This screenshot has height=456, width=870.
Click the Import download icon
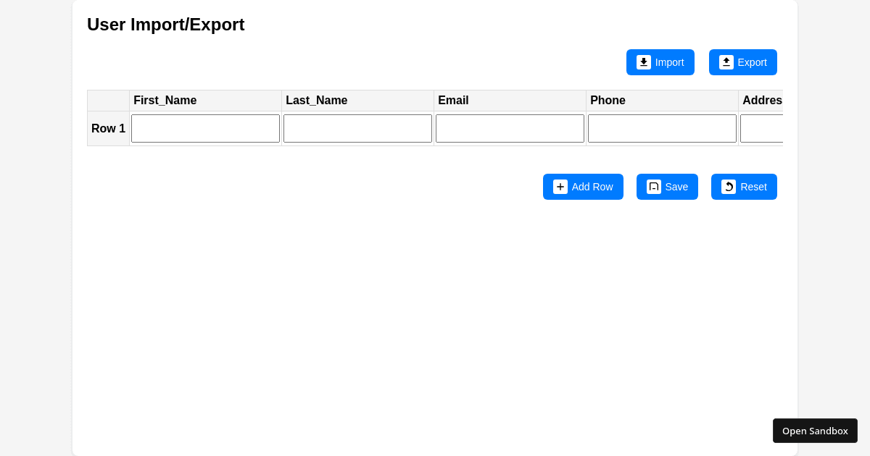point(644,62)
